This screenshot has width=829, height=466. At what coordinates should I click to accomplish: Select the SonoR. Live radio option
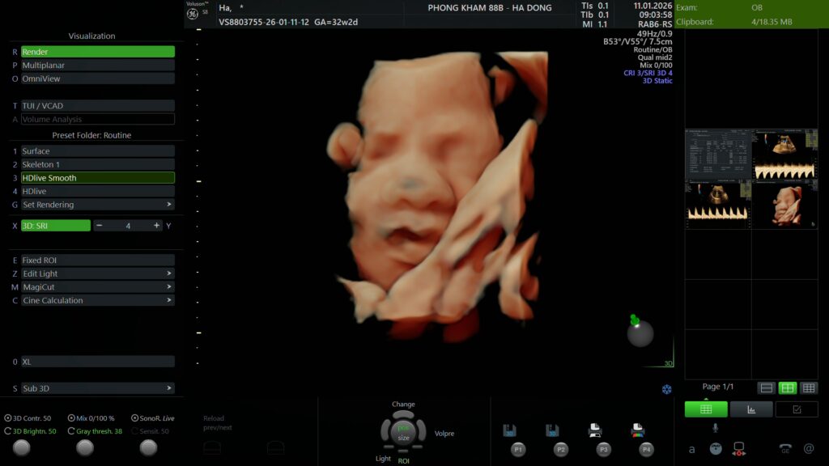point(134,418)
